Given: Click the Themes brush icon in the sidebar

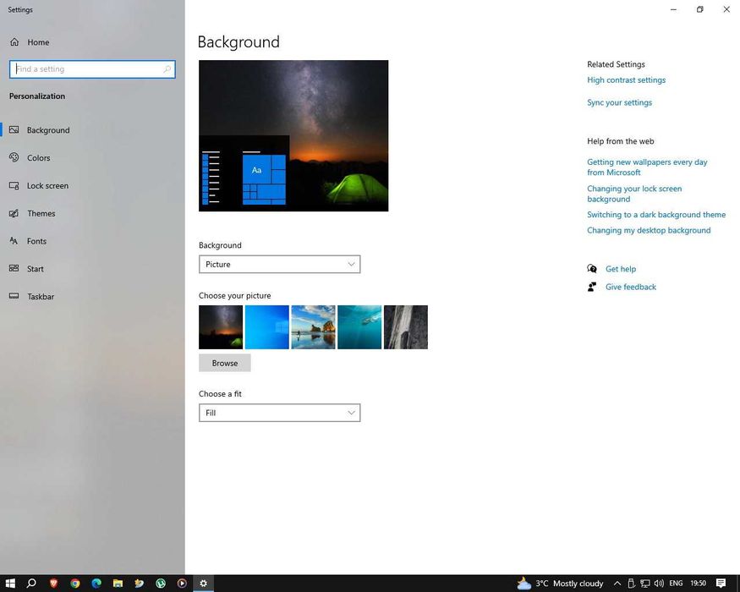Looking at the screenshot, I should 14,213.
